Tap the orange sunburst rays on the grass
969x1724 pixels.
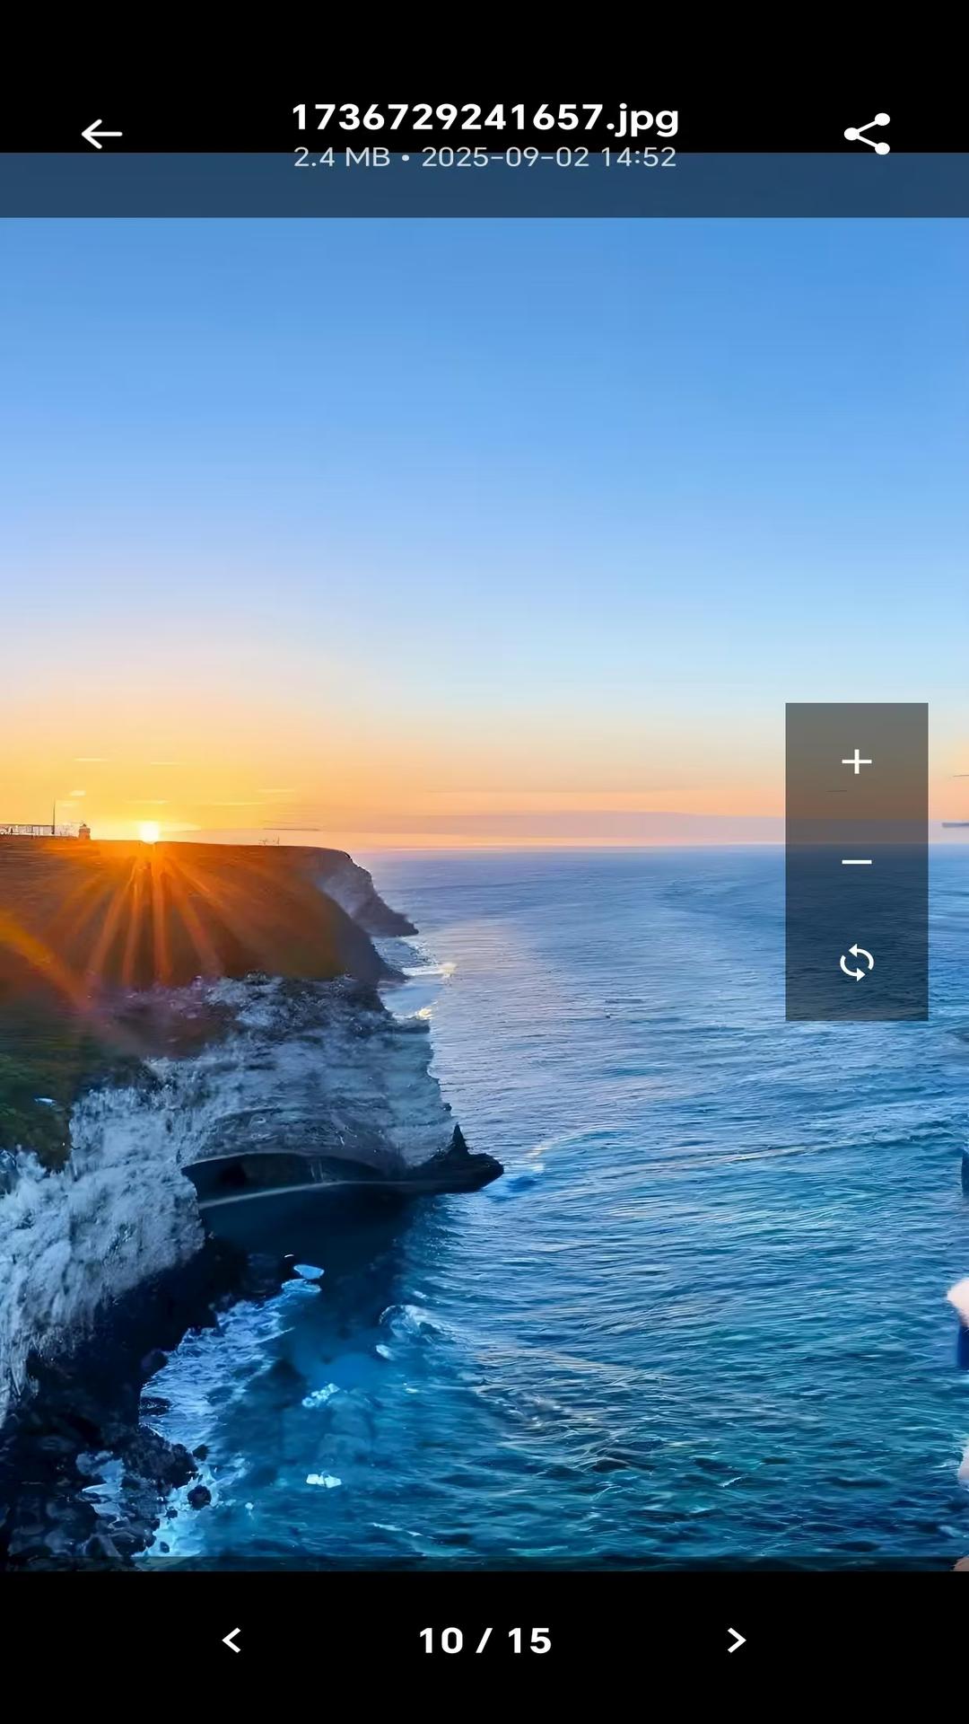pyautogui.click(x=153, y=916)
